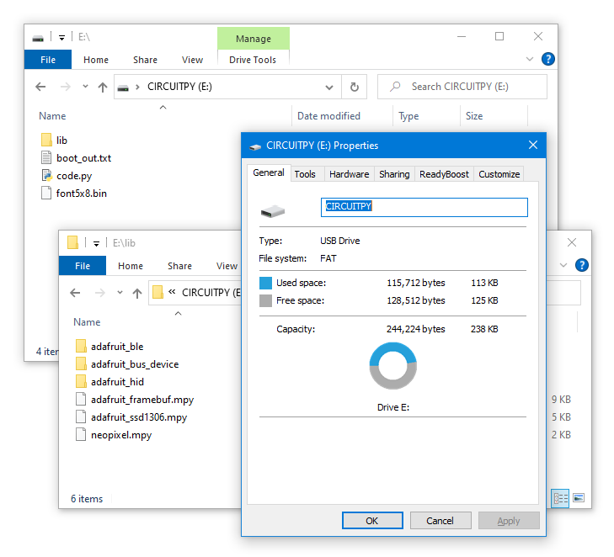This screenshot has height=557, width=614.
Task: Click the Manage contextual tab
Action: tap(254, 39)
